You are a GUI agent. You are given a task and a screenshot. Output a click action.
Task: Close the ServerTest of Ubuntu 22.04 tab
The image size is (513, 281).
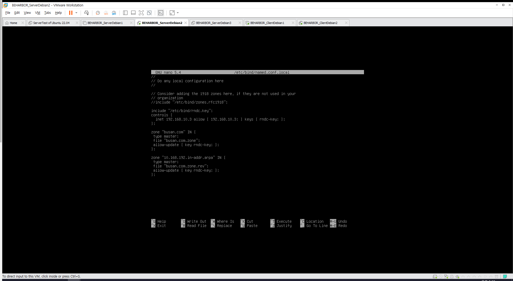(x=77, y=23)
